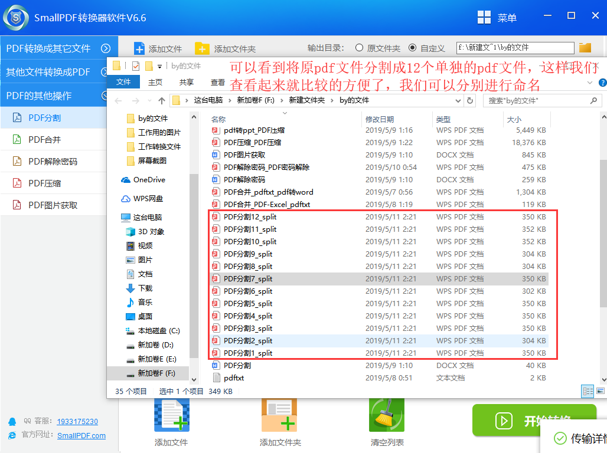
Task: Open the 文件 ribbon tab
Action: [123, 82]
